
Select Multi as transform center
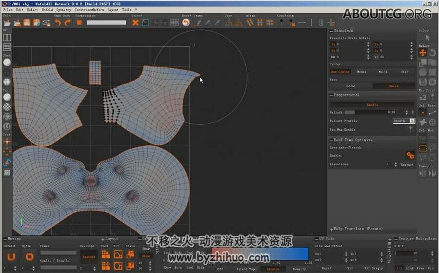(x=383, y=72)
